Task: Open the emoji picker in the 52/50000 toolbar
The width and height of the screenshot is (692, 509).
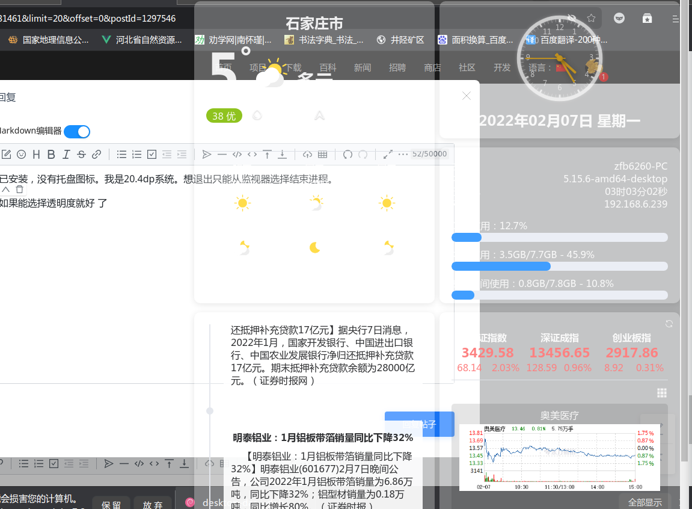Action: point(21,154)
